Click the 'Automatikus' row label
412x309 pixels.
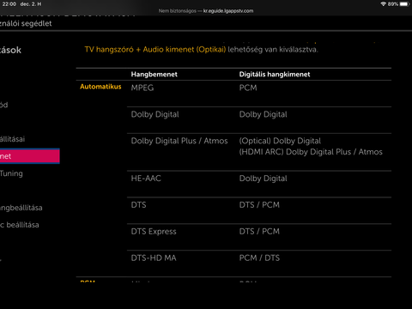click(x=100, y=87)
